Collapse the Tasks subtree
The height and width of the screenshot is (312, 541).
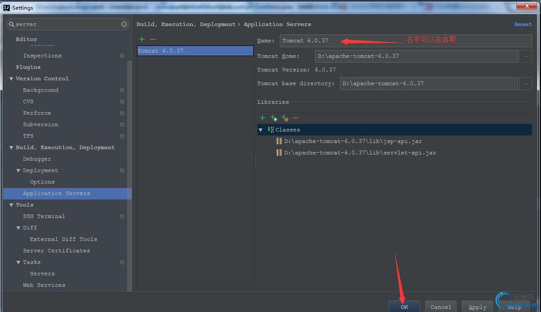19,263
